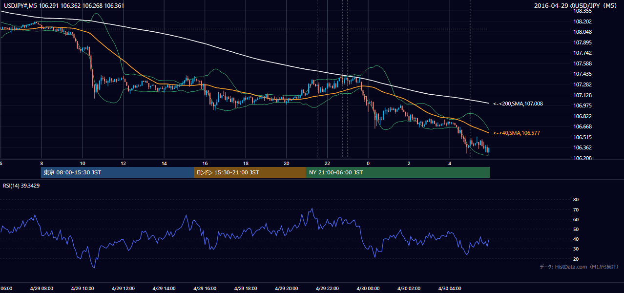Click the 4/29 18:00 date label

pyautogui.click(x=246, y=289)
